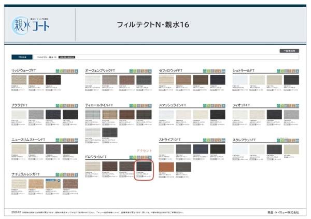
Task: Select the striped grey ティエールタイルFT swatch
Action: point(93,115)
